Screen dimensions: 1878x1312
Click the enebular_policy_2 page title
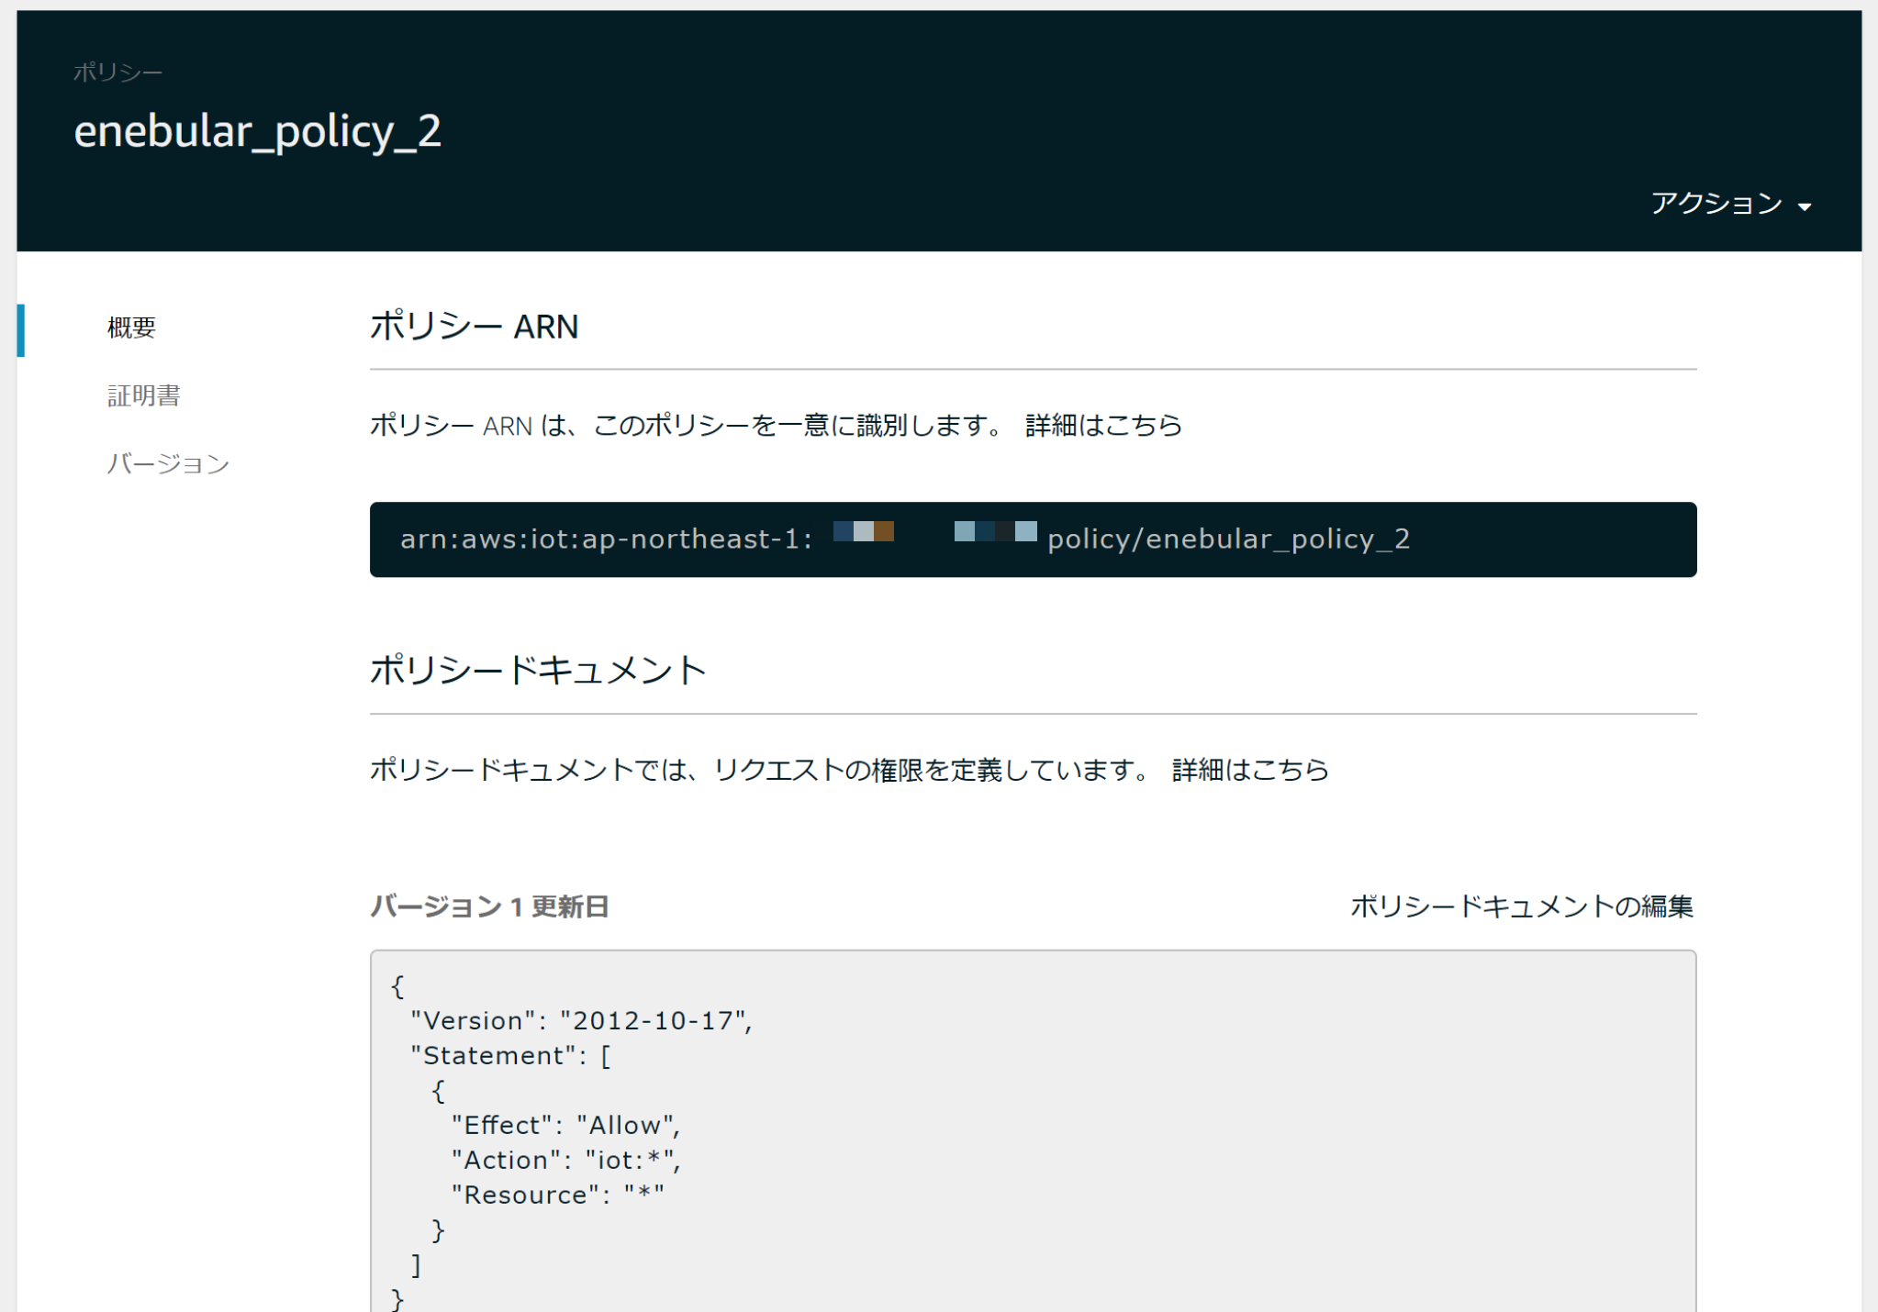pyautogui.click(x=257, y=131)
